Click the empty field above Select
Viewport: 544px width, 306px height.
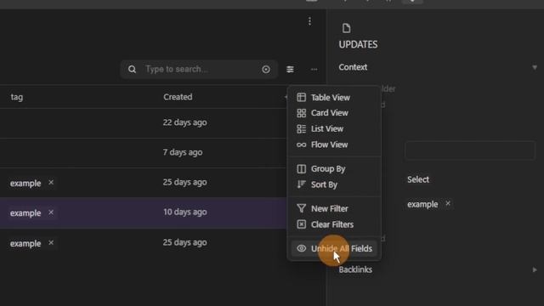[x=470, y=150]
